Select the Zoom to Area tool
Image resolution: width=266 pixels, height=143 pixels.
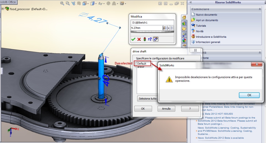click(68, 3)
